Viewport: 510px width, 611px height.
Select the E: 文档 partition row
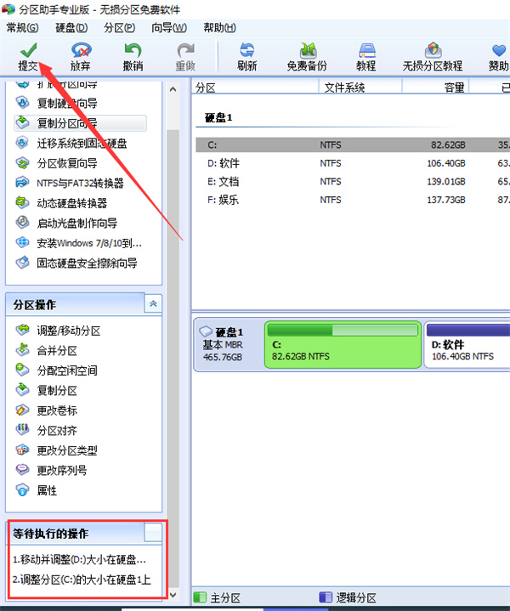click(x=340, y=181)
